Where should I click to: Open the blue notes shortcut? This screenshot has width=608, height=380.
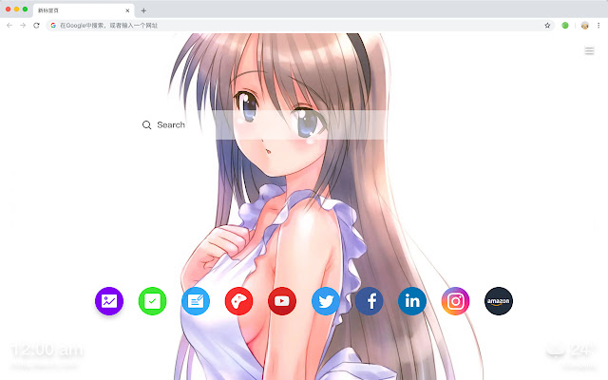coord(196,301)
